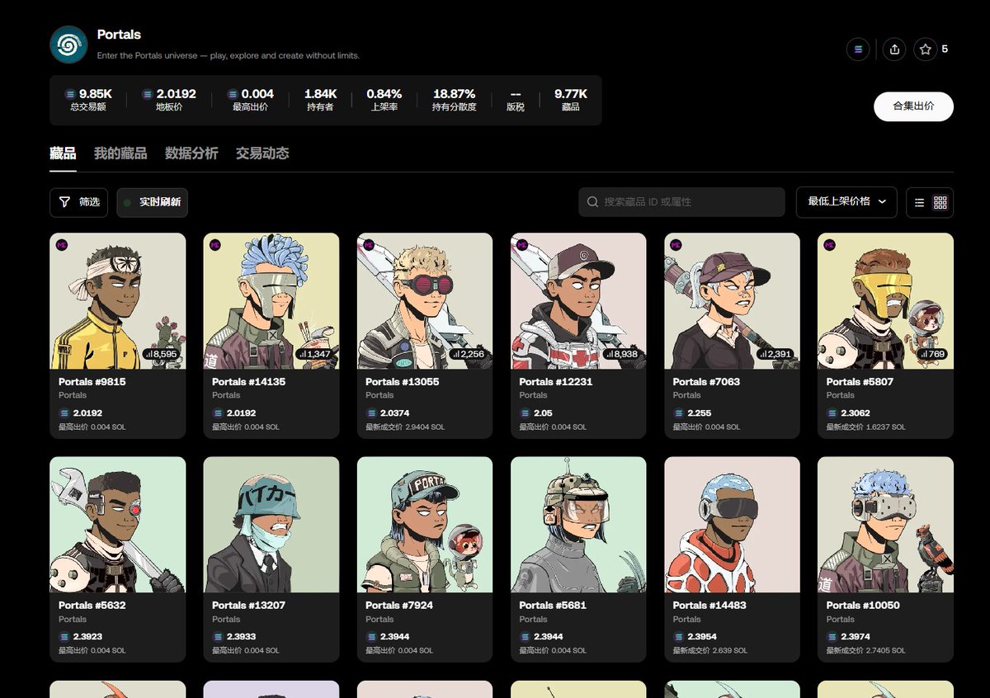Open Portals #7924 cap artwork
990x698 pixels.
[x=425, y=525]
